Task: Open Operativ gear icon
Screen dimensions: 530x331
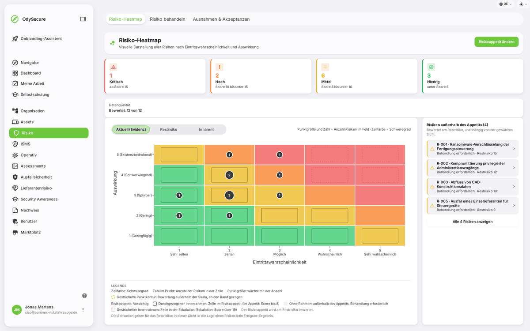Action: pos(15,155)
